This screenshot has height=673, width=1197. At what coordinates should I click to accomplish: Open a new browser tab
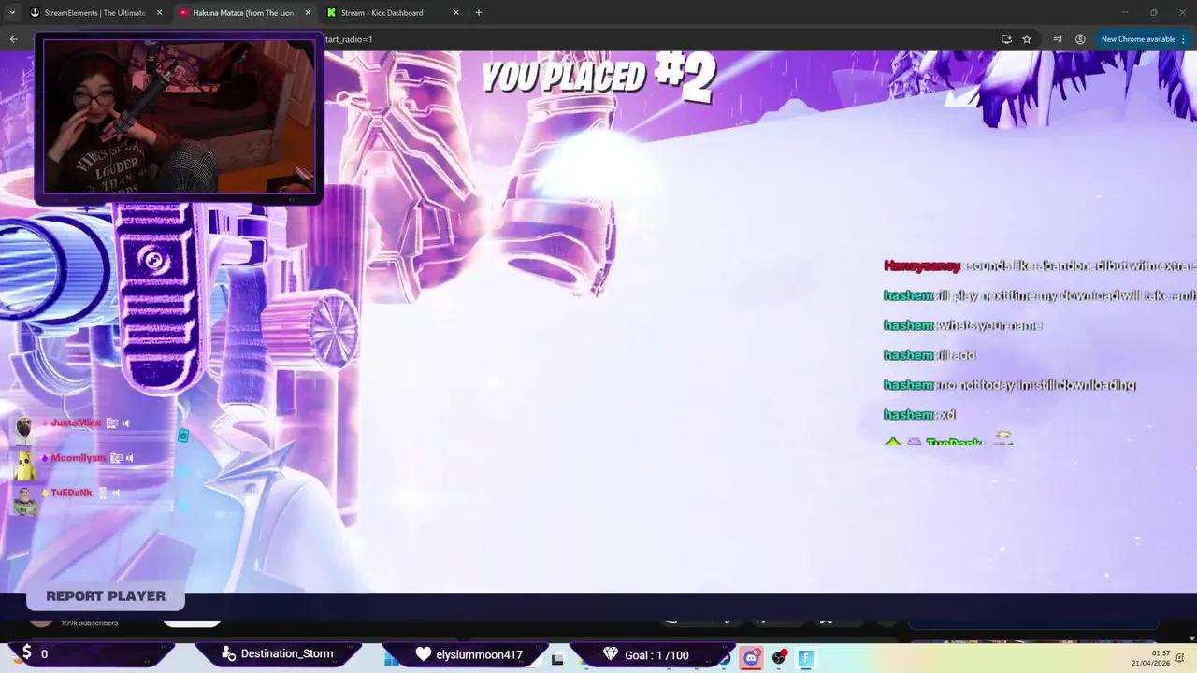[479, 13]
